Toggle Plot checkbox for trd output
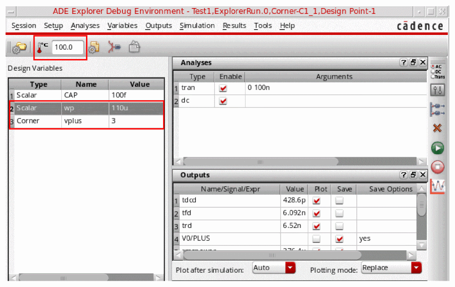 pos(316,226)
